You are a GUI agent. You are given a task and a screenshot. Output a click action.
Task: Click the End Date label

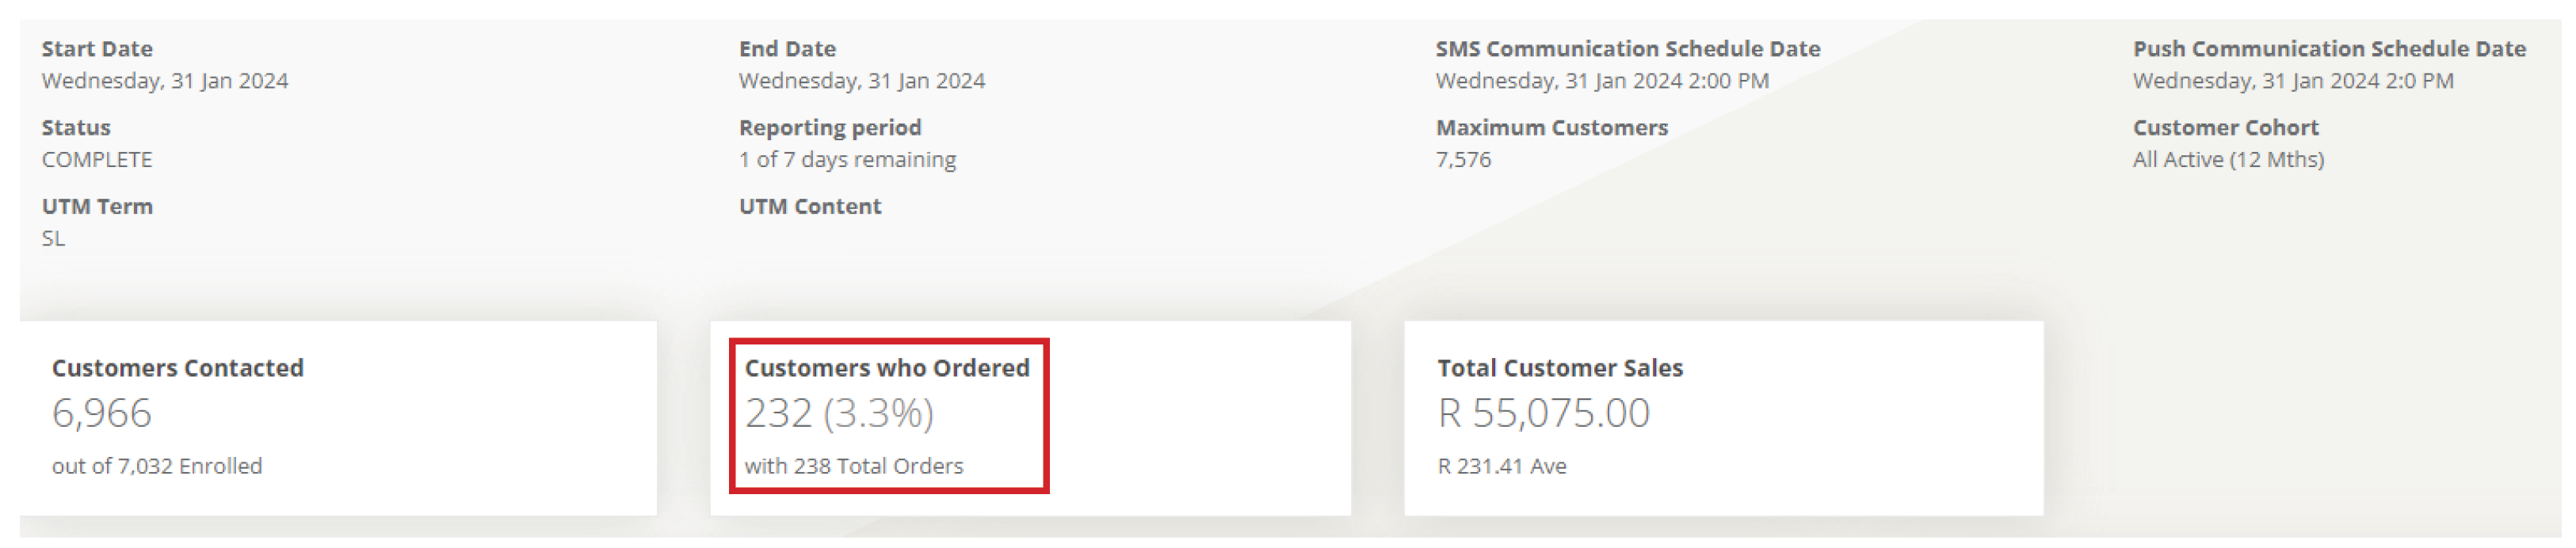787,49
